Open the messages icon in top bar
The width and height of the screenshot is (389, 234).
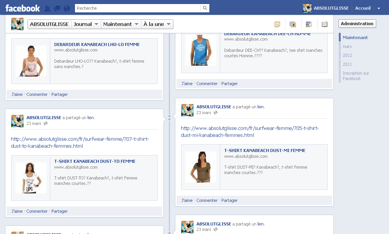pos(57,9)
